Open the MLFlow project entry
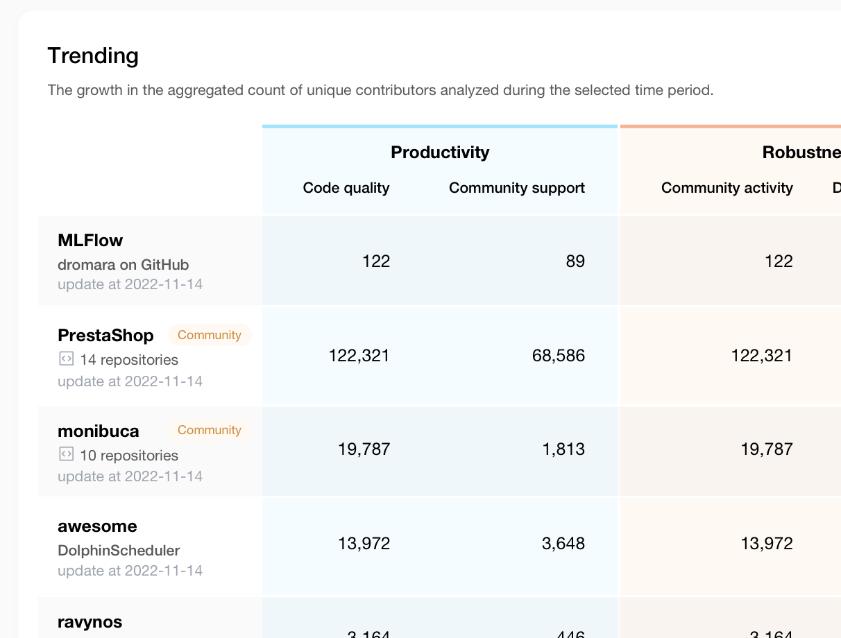This screenshot has height=638, width=841. (90, 241)
